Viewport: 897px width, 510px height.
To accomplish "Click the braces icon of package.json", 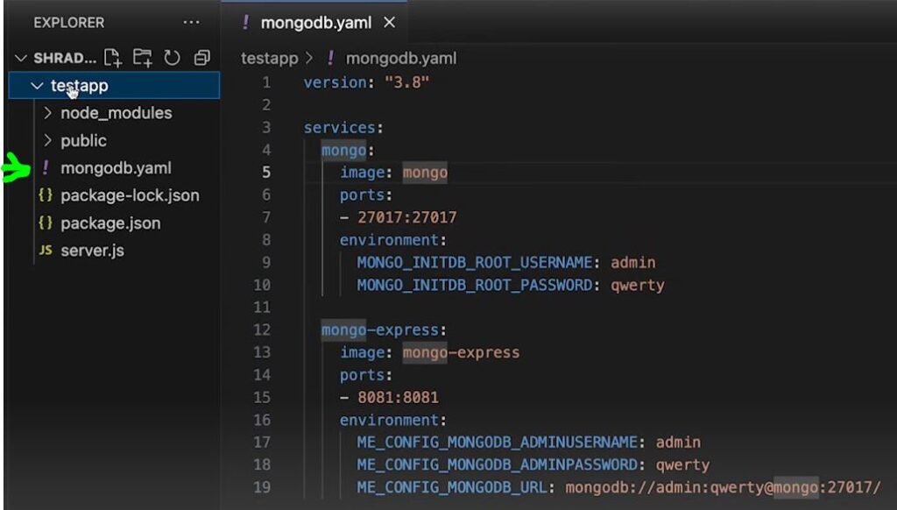I will 46,223.
